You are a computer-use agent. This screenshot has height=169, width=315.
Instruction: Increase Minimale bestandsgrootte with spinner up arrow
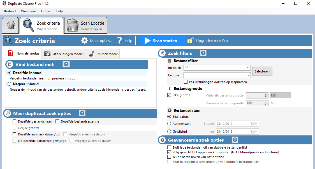[x=266, y=94]
